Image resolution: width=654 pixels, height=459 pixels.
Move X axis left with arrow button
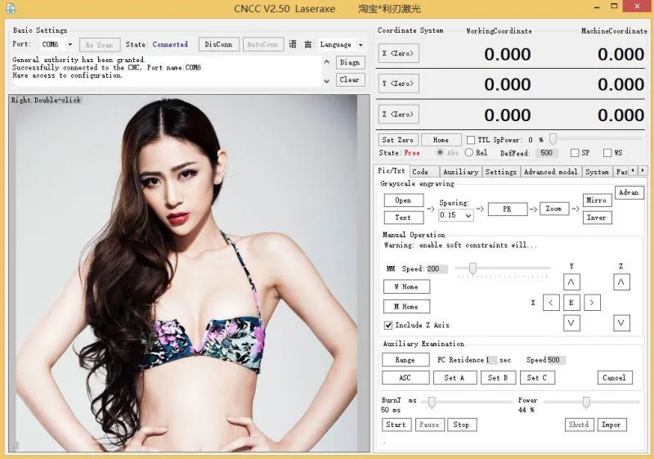551,303
